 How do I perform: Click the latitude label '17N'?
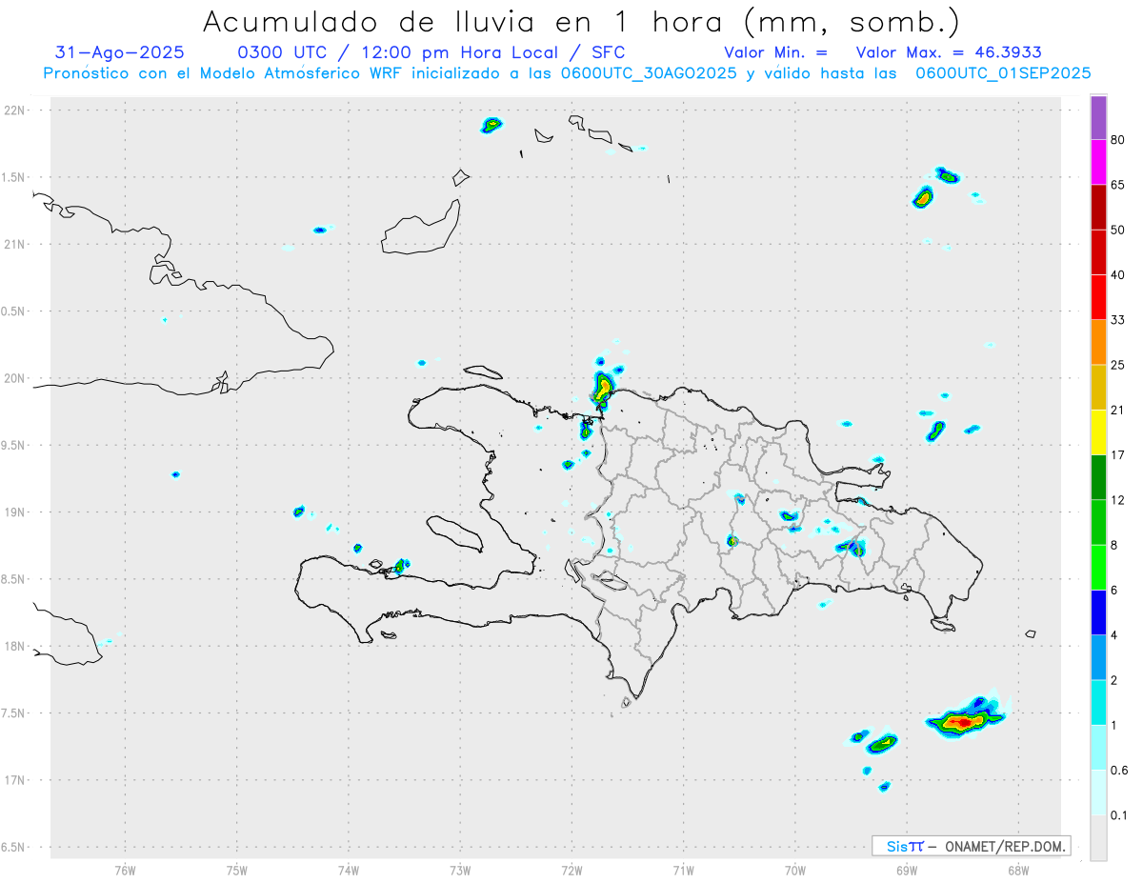(15, 780)
